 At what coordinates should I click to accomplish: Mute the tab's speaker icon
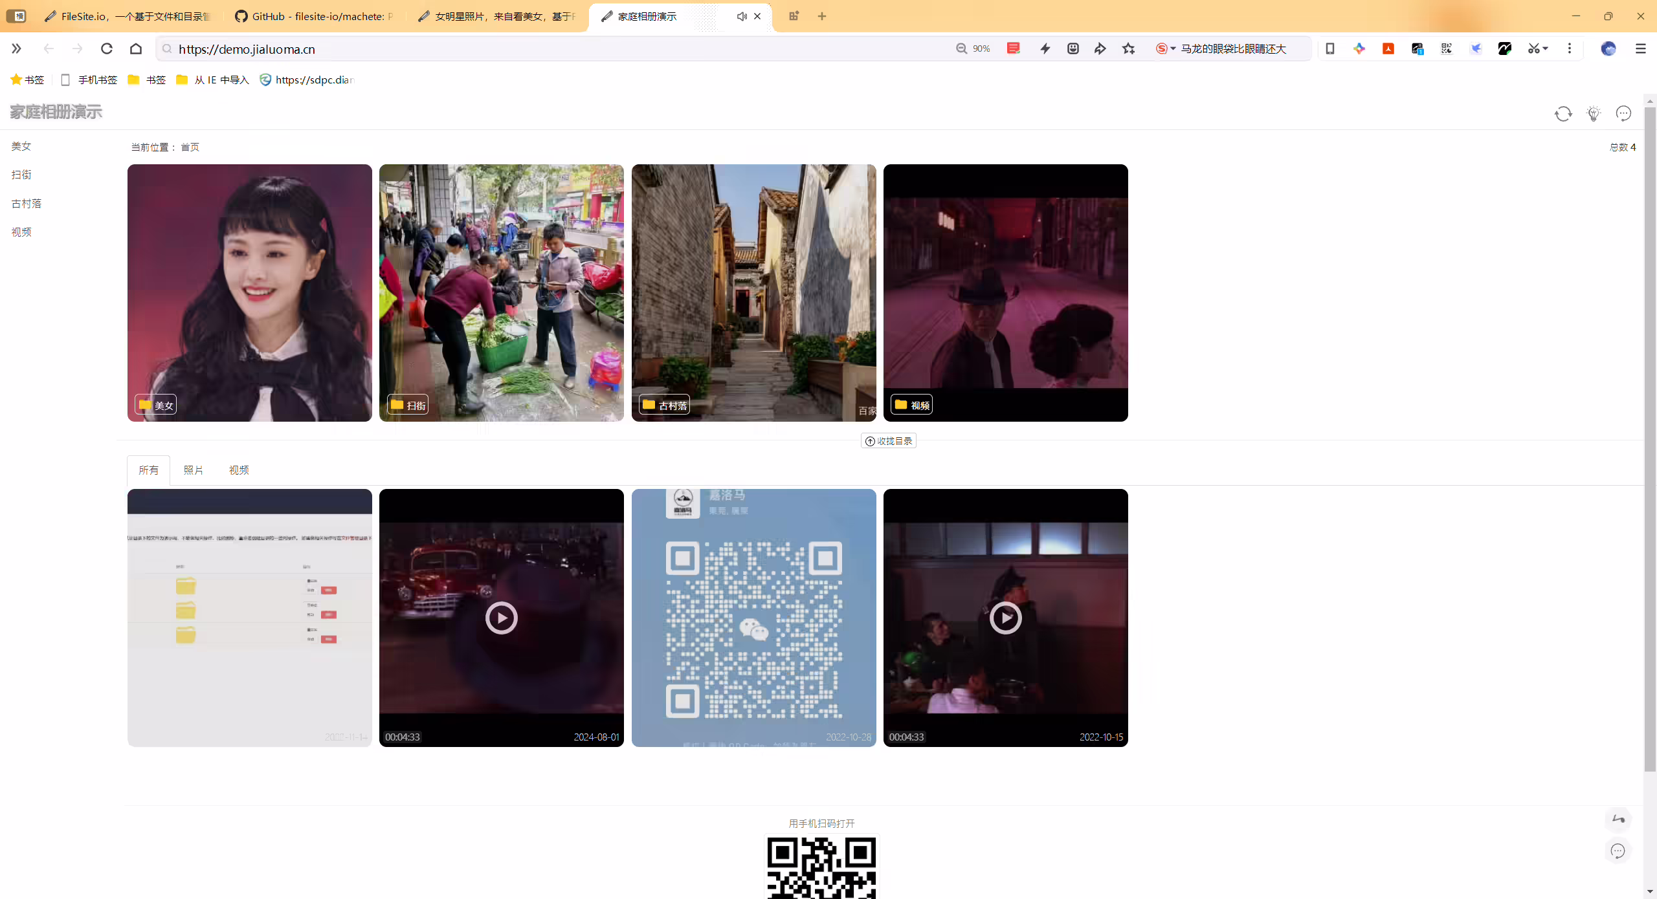(742, 16)
